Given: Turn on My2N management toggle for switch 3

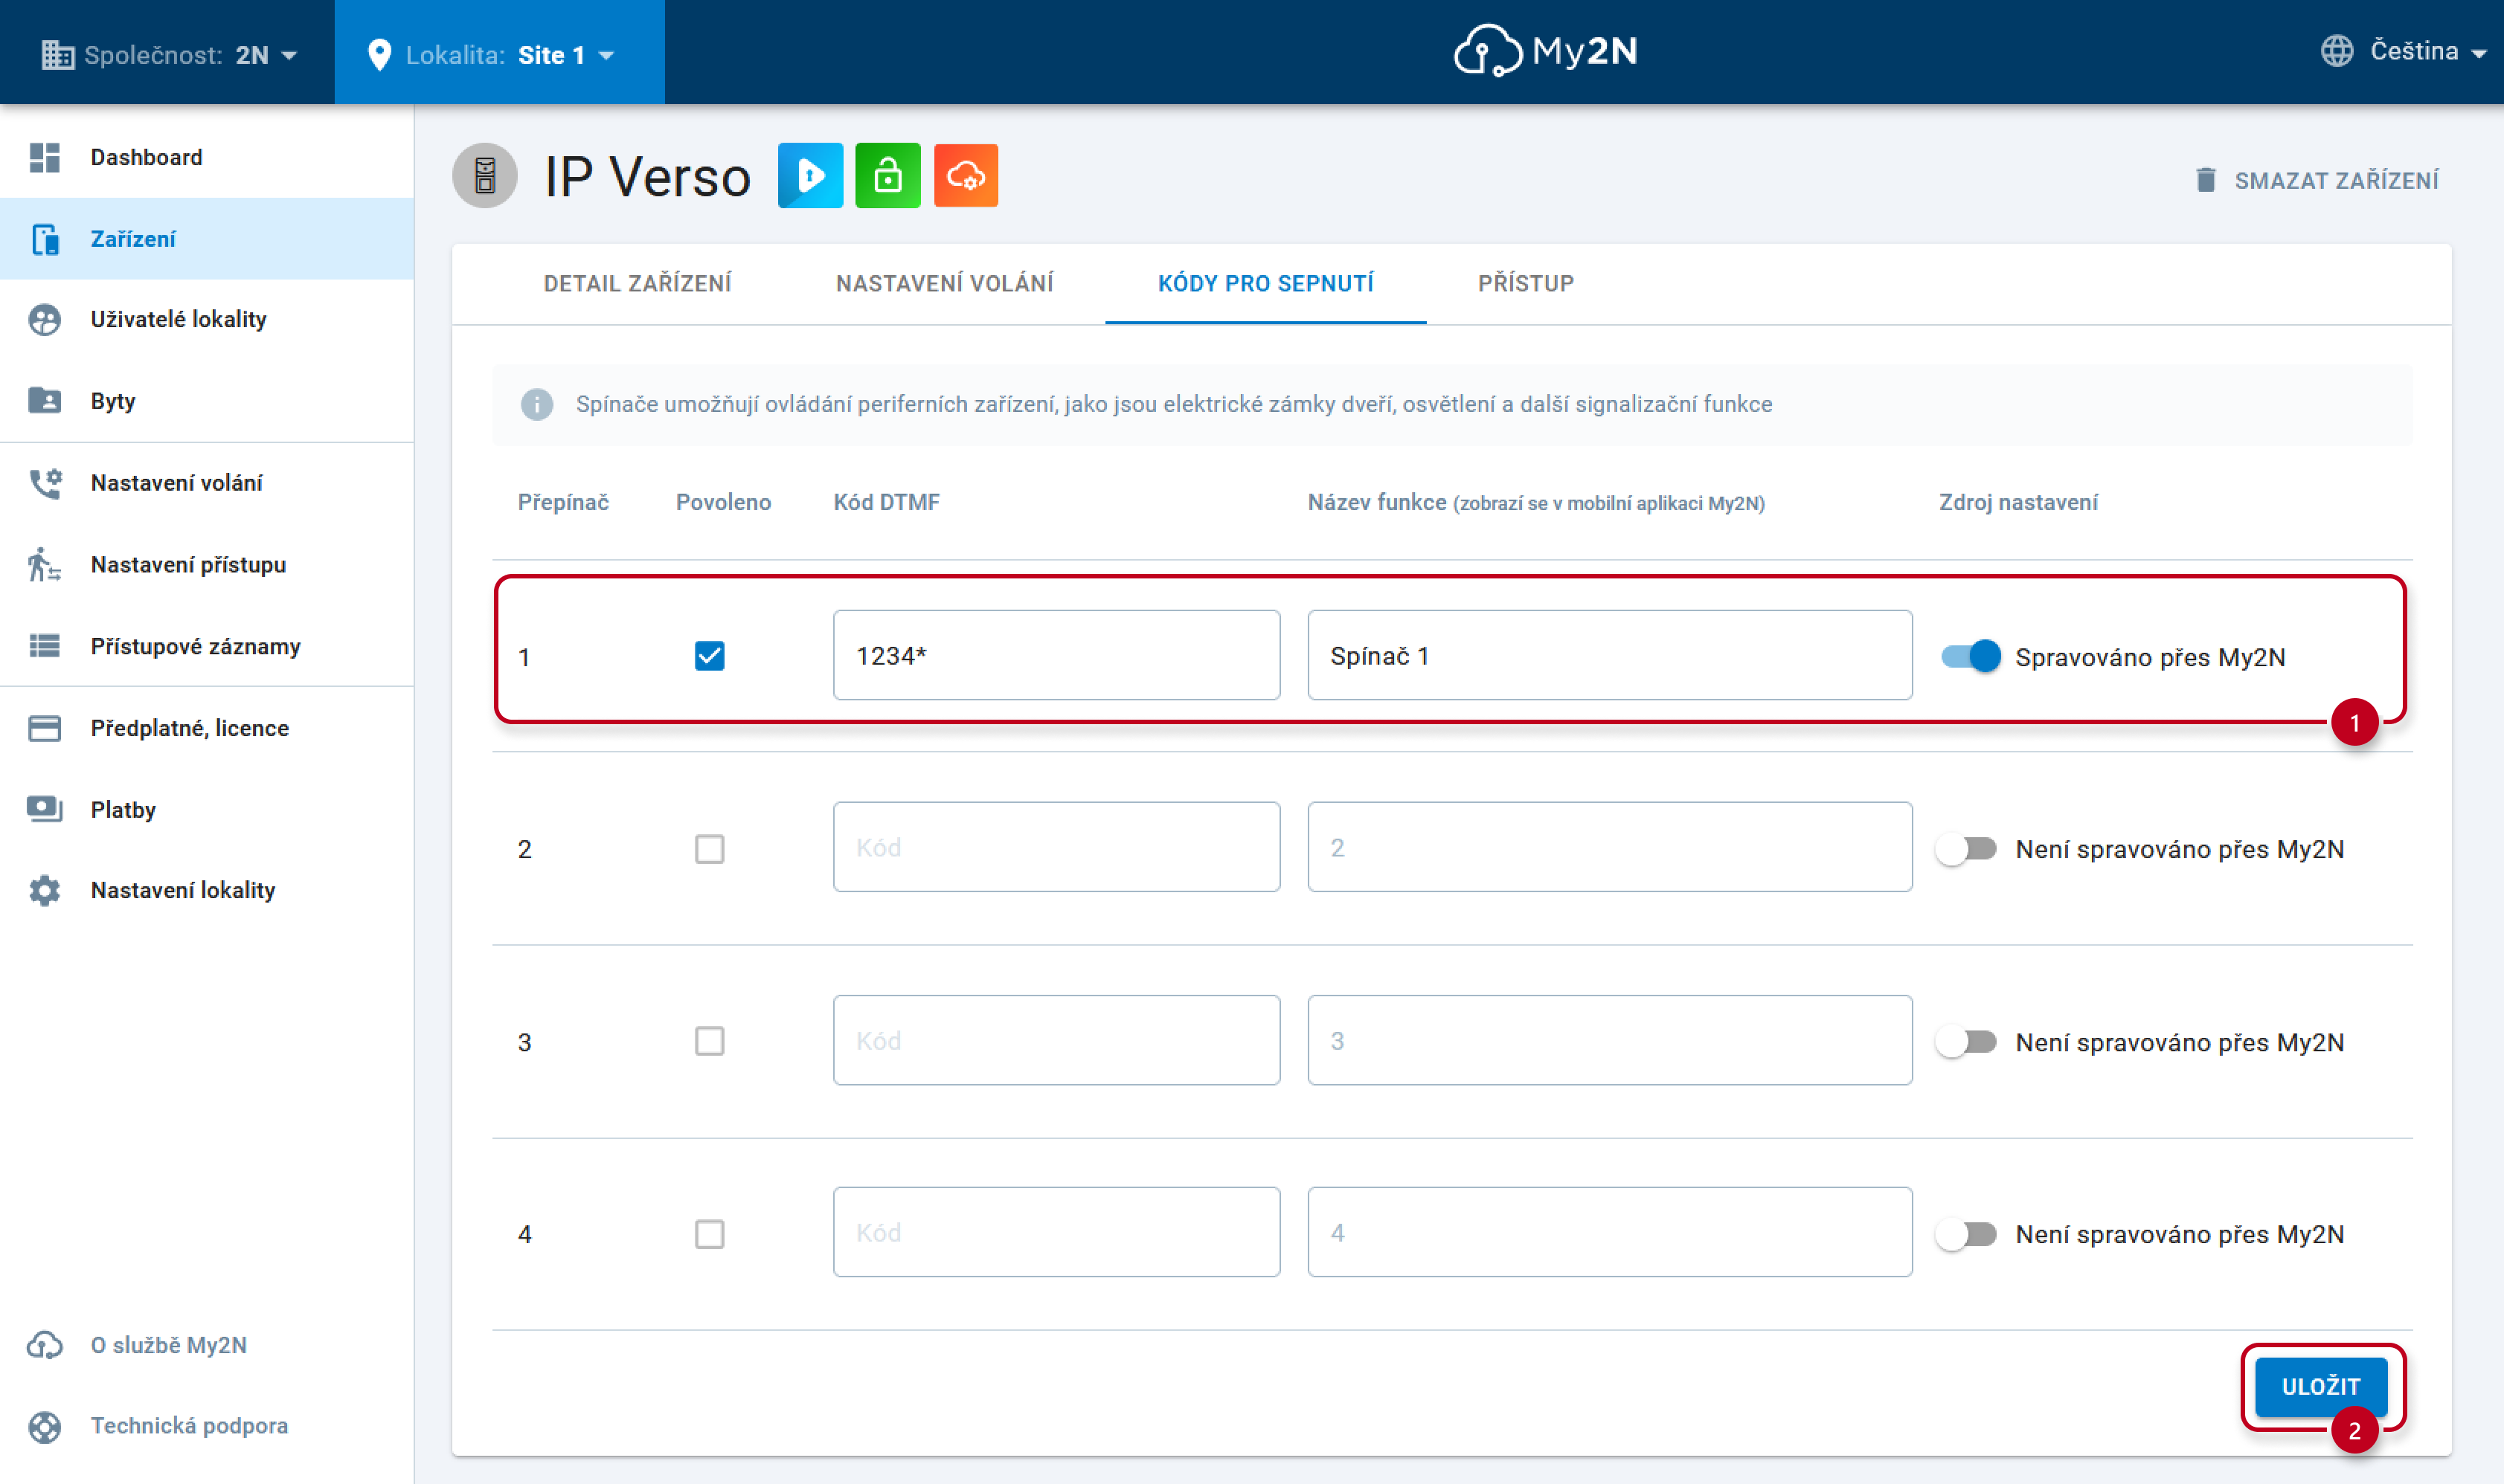Looking at the screenshot, I should 1967,1042.
